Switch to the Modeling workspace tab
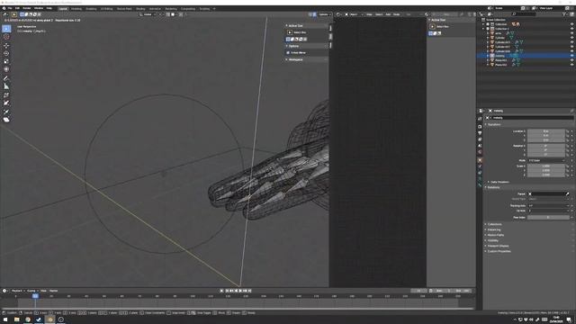The width and height of the screenshot is (576, 324). pos(76,8)
